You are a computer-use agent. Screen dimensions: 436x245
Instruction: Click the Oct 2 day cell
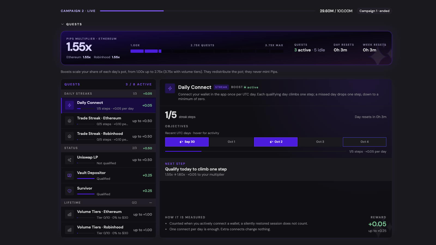(x=276, y=142)
